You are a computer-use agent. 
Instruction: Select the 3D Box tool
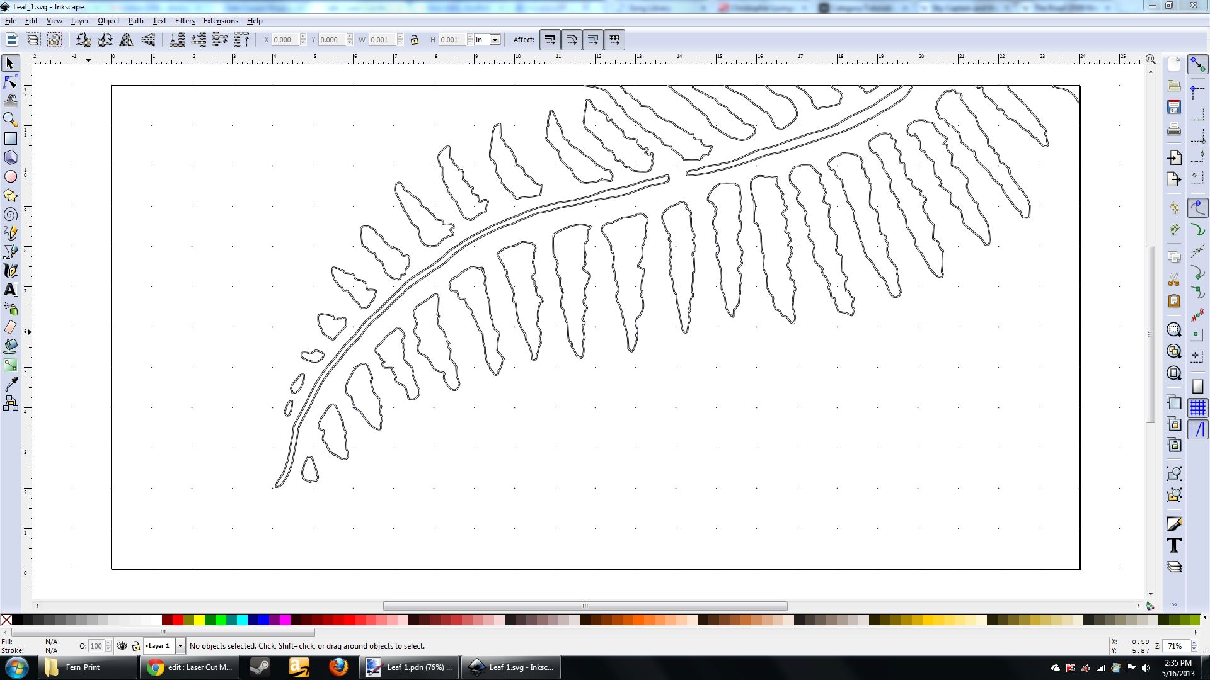click(x=11, y=157)
